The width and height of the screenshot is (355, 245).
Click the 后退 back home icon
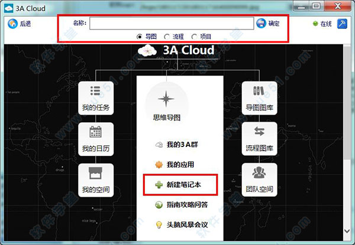[x=12, y=24]
